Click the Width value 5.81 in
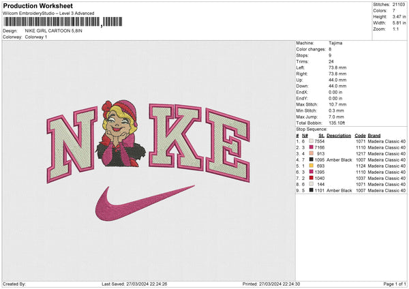Viewport: 409px width, 289px height. (399, 23)
